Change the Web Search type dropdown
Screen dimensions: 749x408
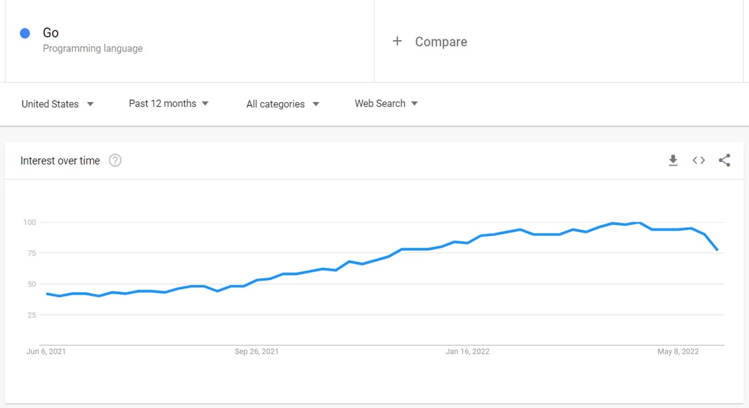click(x=386, y=103)
